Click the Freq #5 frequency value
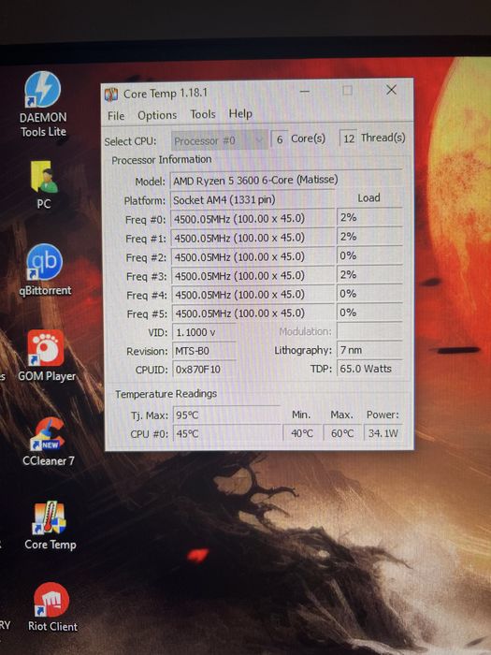Viewport: 491px width, 655px height. [253, 313]
